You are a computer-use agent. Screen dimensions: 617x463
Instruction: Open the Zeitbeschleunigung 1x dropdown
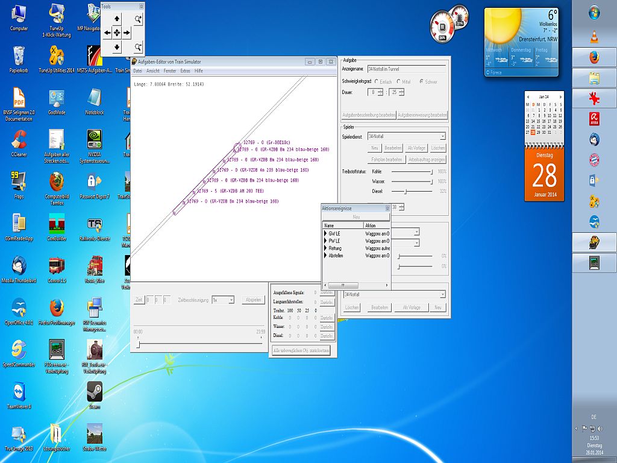click(x=231, y=300)
